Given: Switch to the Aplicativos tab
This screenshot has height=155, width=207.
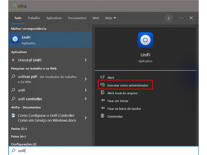Looking at the screenshot, I should tap(54, 18).
